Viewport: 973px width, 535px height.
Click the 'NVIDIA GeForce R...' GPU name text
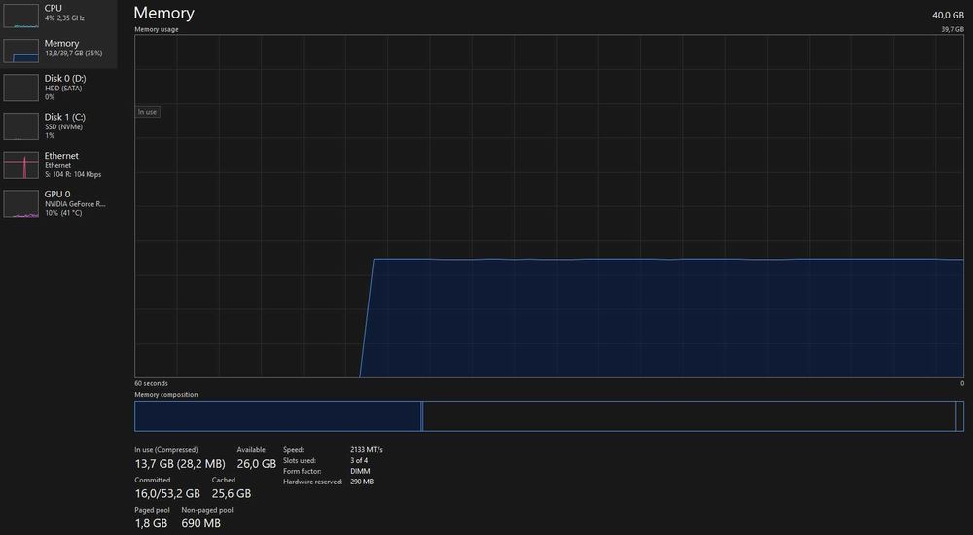point(75,203)
